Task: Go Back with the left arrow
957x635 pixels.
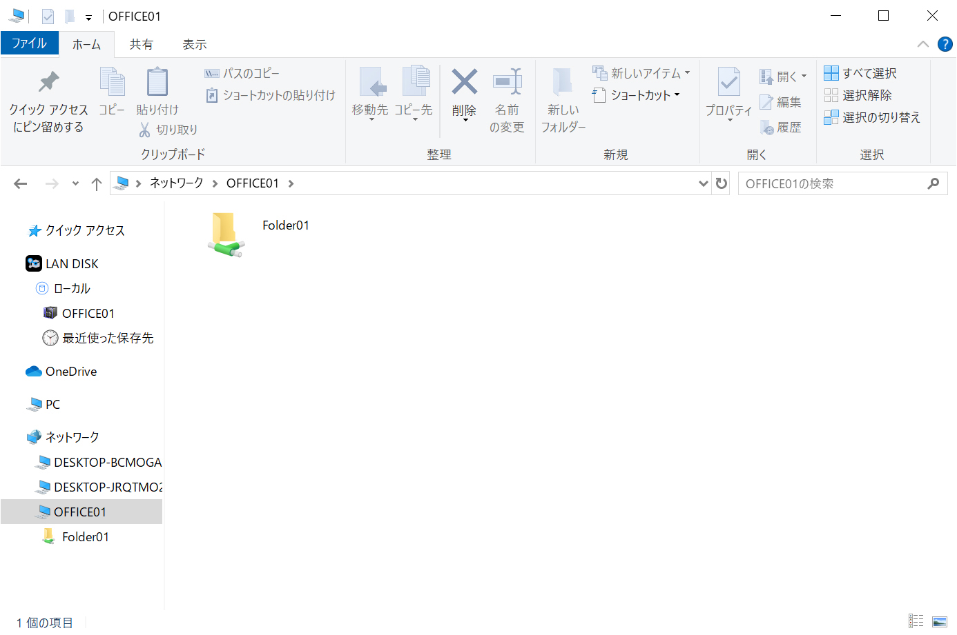Action: 21,183
